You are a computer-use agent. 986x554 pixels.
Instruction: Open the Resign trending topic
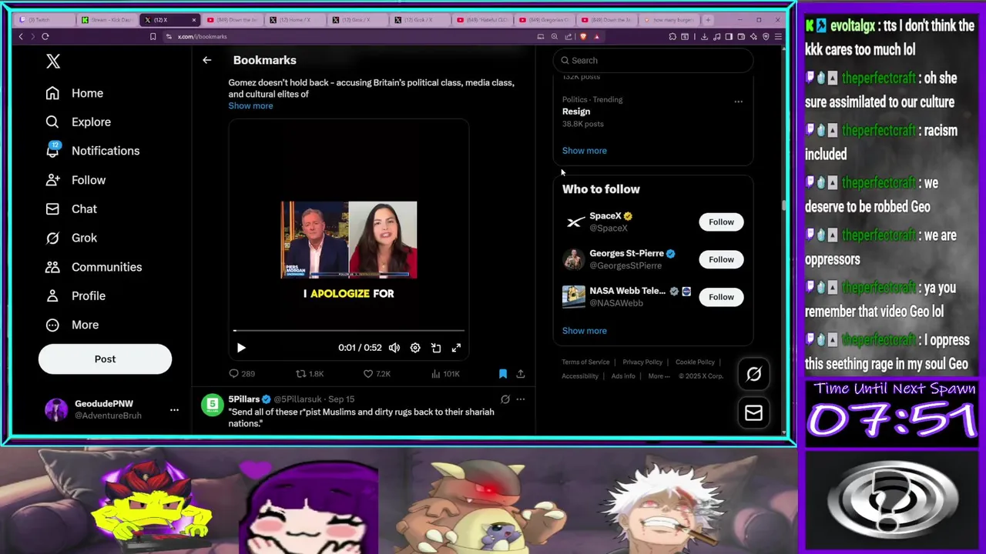tap(576, 112)
